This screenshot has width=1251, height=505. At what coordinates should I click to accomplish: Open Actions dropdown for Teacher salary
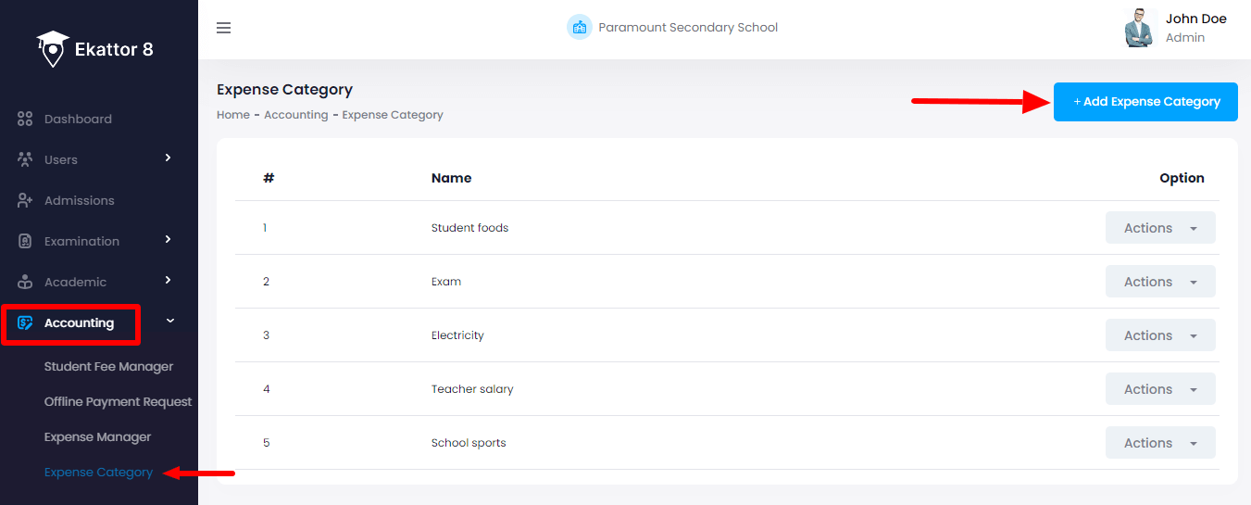click(1159, 389)
